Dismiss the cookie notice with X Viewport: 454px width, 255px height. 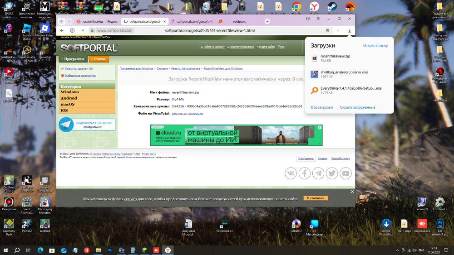coord(352,192)
